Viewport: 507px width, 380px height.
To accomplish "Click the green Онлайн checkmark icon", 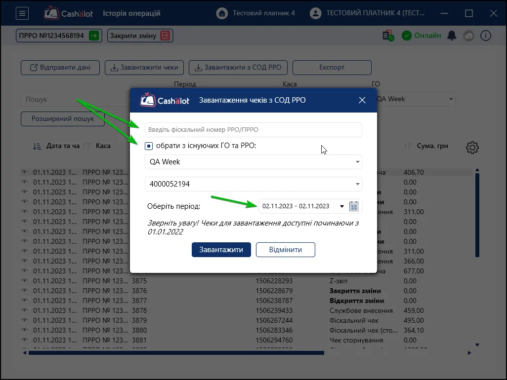I will click(407, 36).
